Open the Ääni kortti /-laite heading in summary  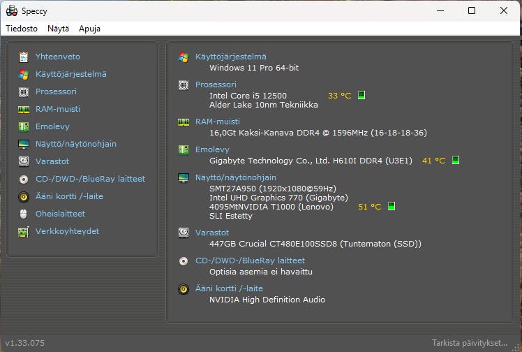[x=229, y=288]
